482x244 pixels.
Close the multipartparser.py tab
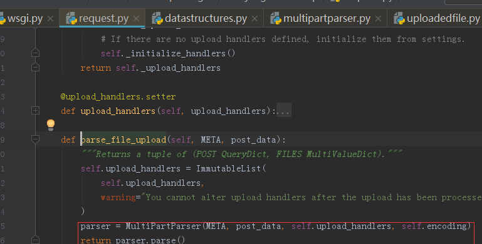click(x=378, y=19)
